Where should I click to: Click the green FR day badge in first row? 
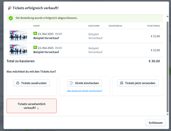click(x=35, y=33)
